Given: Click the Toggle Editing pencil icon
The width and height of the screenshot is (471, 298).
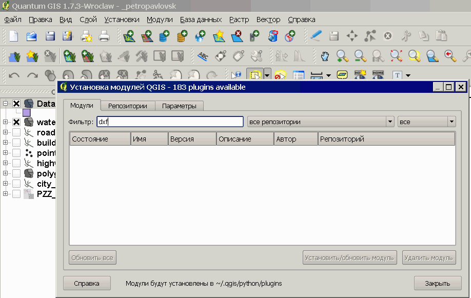Looking at the screenshot, I should [316, 36].
